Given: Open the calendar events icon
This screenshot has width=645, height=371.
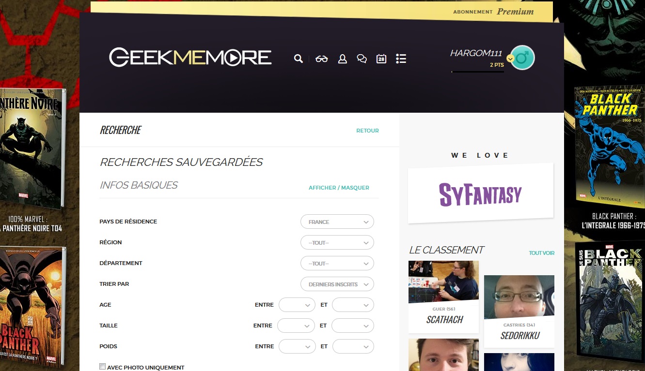Looking at the screenshot, I should (x=381, y=59).
